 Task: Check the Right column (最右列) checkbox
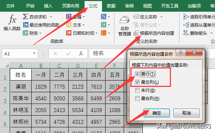click(137, 98)
